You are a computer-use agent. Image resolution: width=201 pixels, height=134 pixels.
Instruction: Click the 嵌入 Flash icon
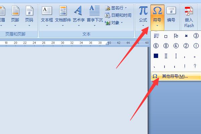tap(189, 11)
